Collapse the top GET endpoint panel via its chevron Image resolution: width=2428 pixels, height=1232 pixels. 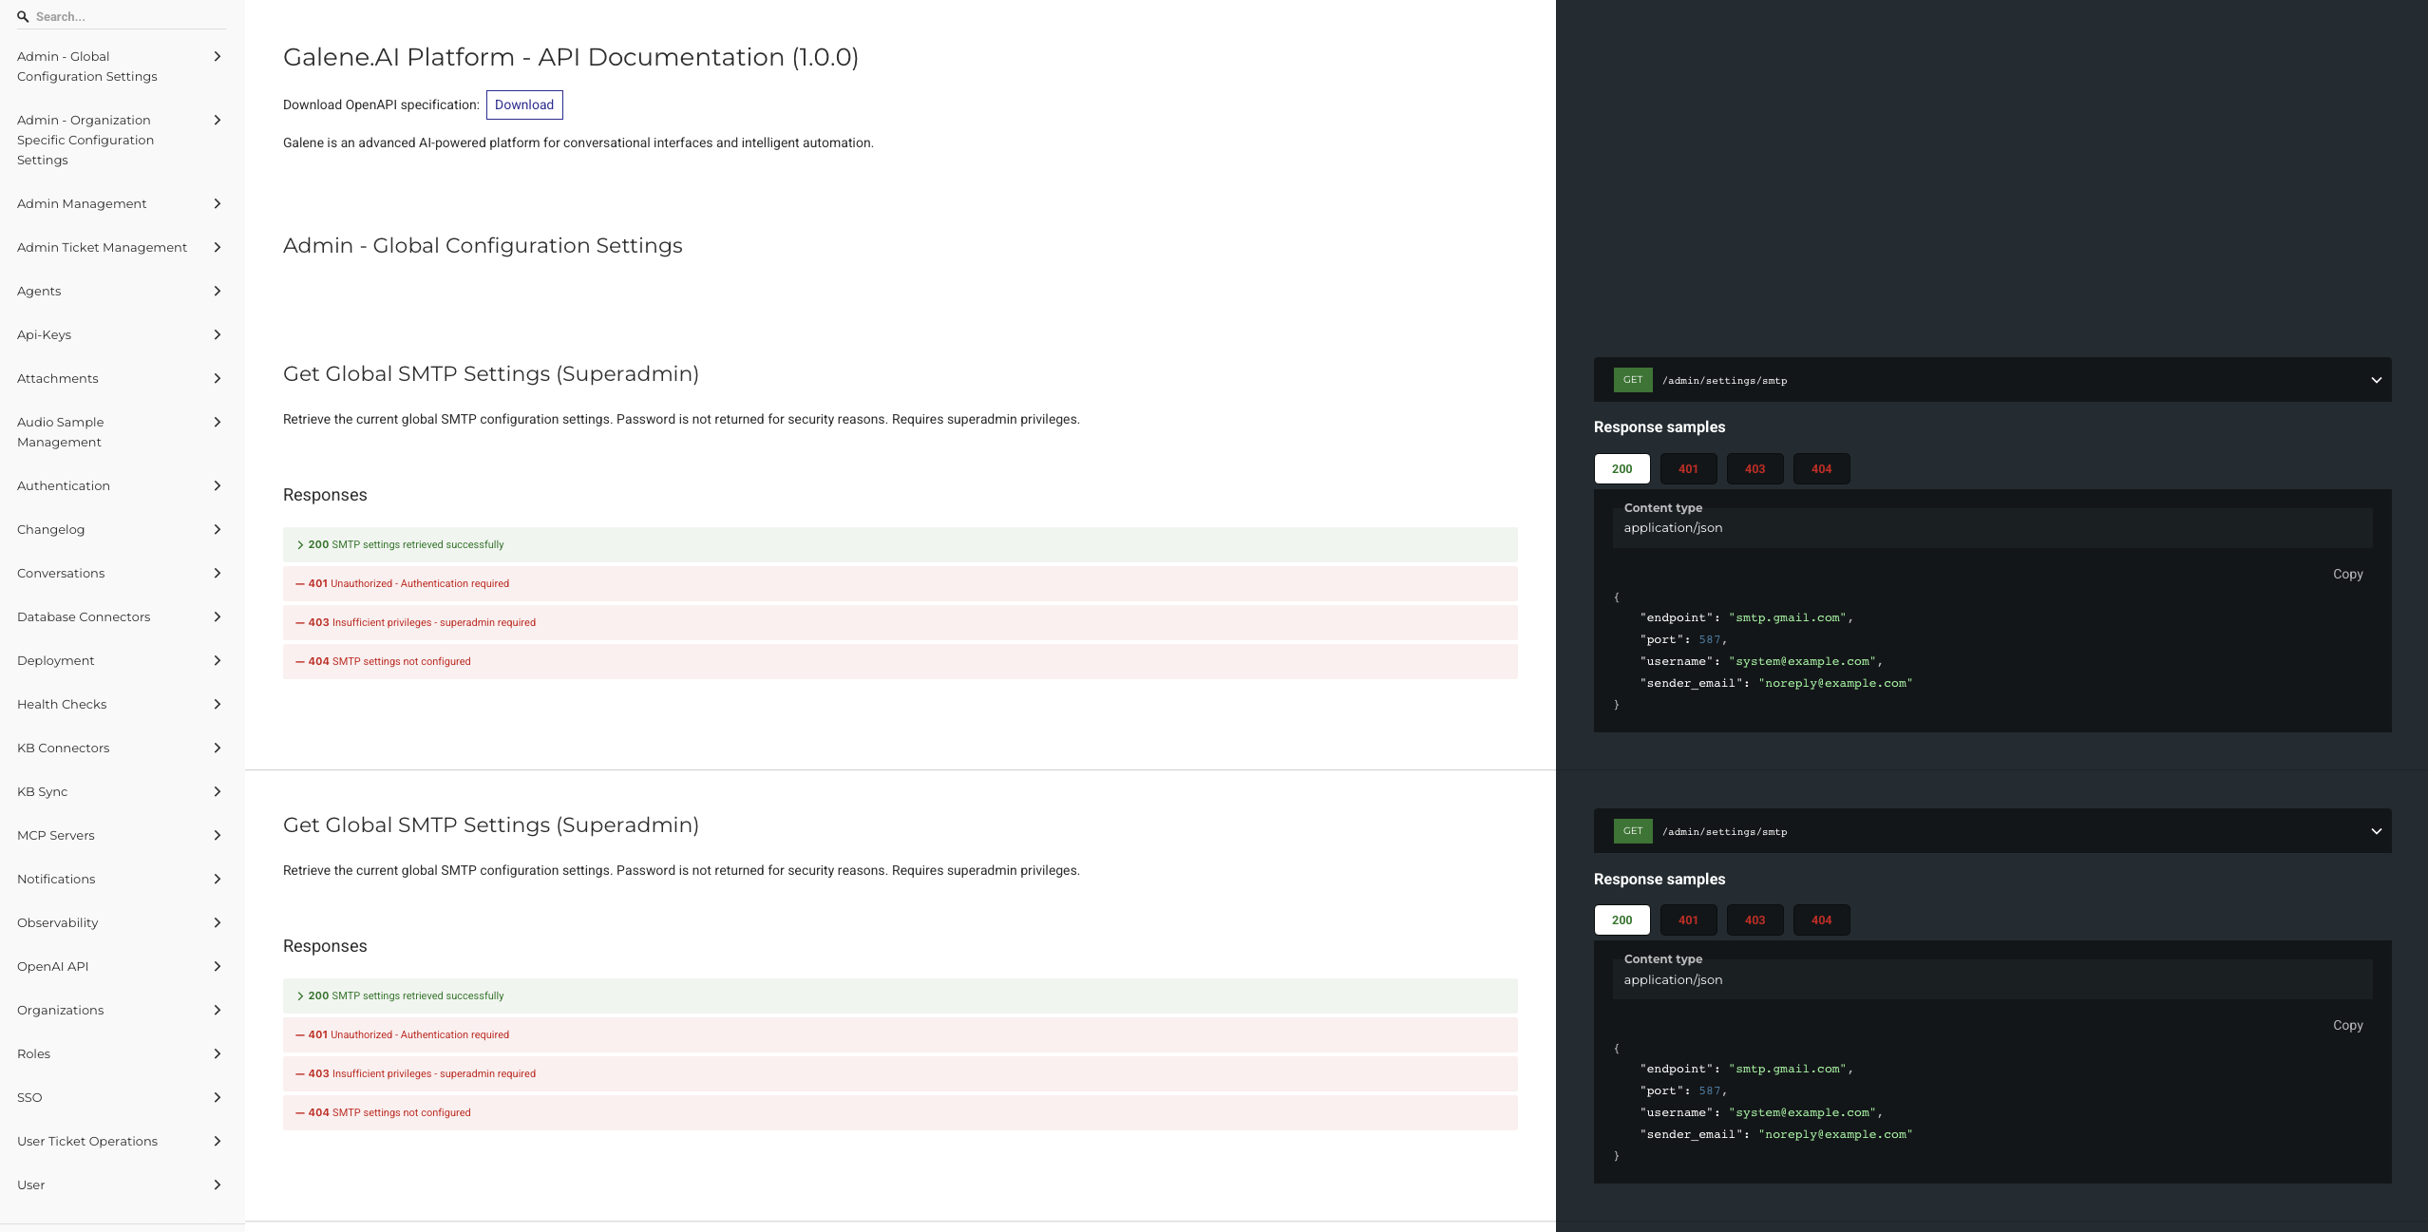[2377, 379]
